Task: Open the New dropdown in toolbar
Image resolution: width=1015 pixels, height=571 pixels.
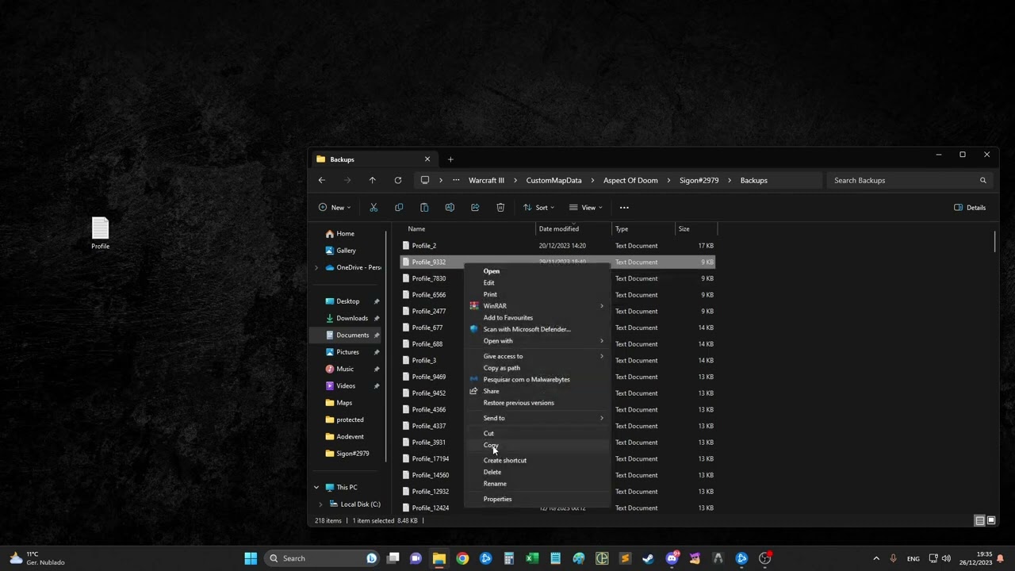Action: [335, 208]
